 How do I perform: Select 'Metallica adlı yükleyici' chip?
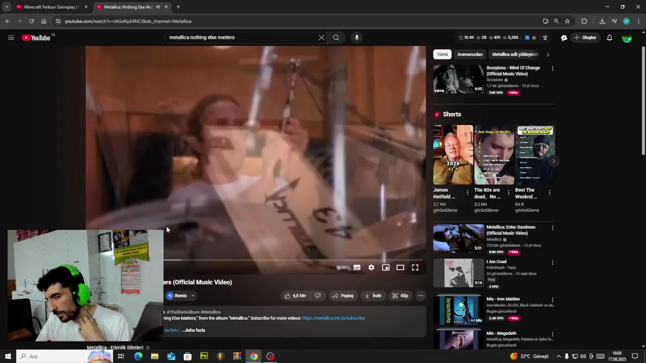tap(515, 54)
